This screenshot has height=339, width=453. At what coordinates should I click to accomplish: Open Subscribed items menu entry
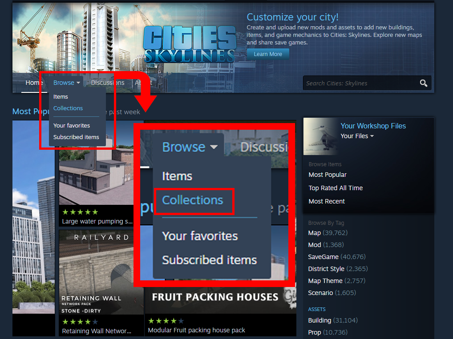tap(76, 137)
